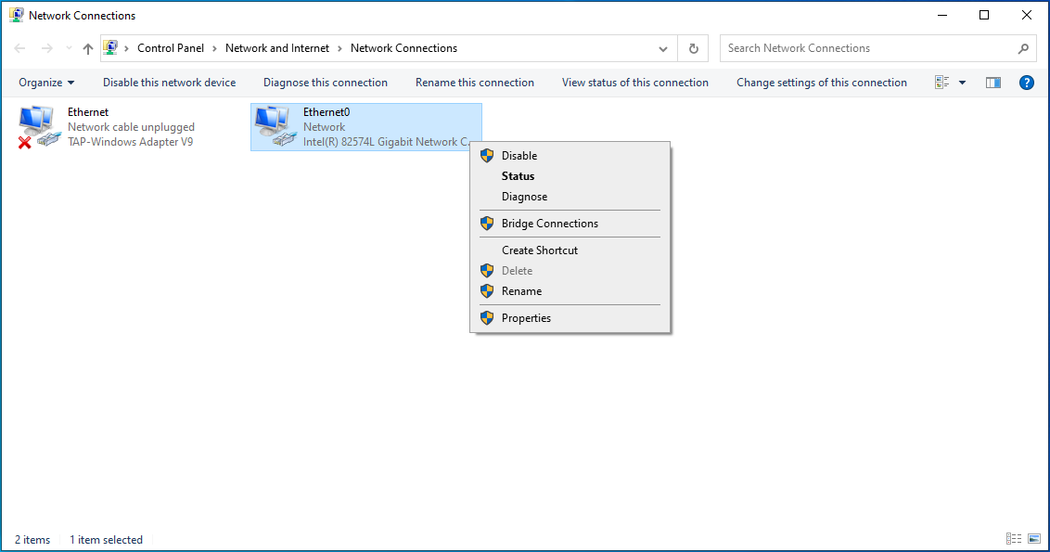This screenshot has width=1050, height=552.
Task: Select Create Shortcut in the context menu
Action: (x=540, y=250)
